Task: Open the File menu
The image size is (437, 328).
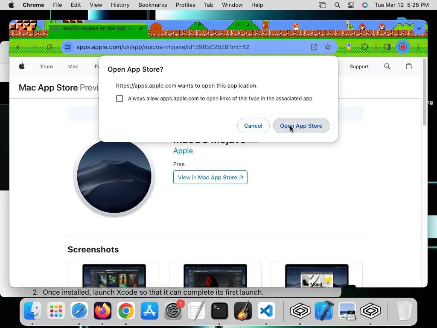Action: (x=58, y=5)
